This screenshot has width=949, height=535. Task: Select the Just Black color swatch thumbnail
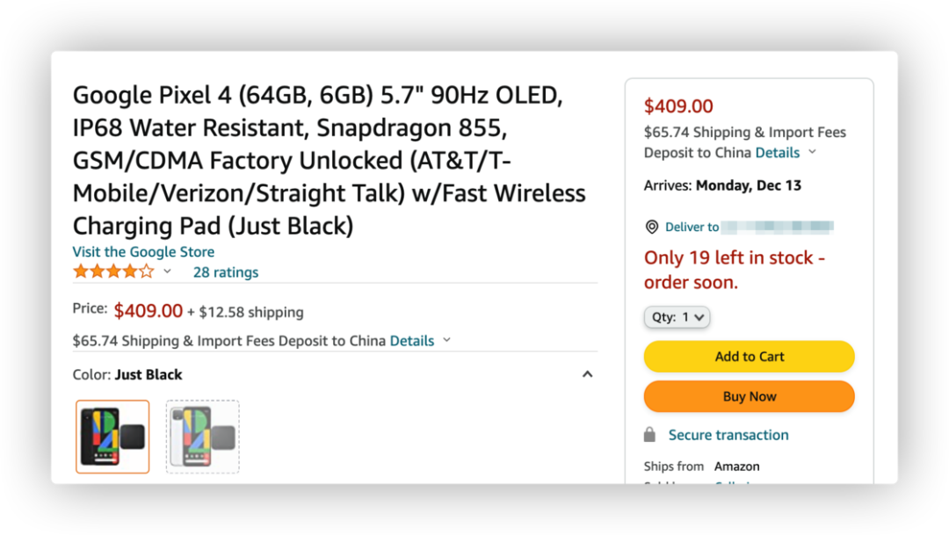click(112, 437)
